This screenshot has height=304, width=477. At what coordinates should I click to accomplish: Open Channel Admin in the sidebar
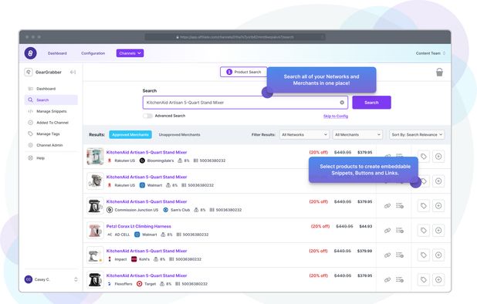pos(51,145)
